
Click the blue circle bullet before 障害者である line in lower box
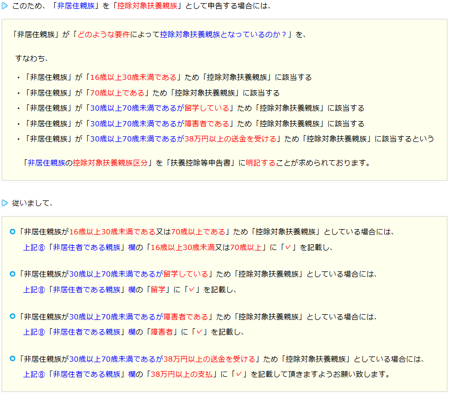click(x=13, y=316)
